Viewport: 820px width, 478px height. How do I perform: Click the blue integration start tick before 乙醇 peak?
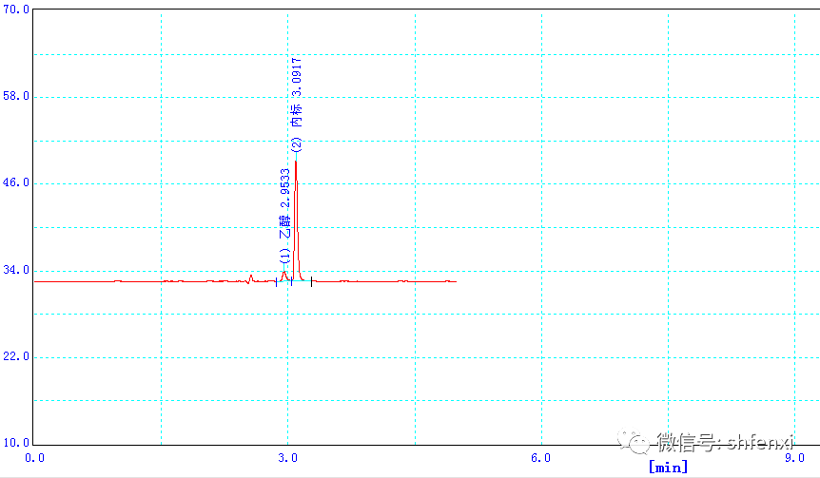[x=277, y=281]
